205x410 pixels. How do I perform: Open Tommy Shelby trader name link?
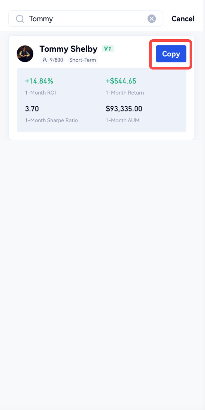pyautogui.click(x=68, y=49)
